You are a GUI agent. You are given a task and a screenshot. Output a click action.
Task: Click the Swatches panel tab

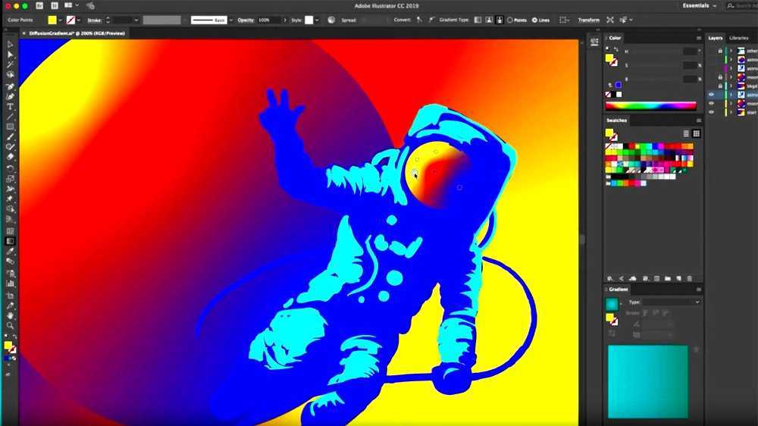pos(617,120)
